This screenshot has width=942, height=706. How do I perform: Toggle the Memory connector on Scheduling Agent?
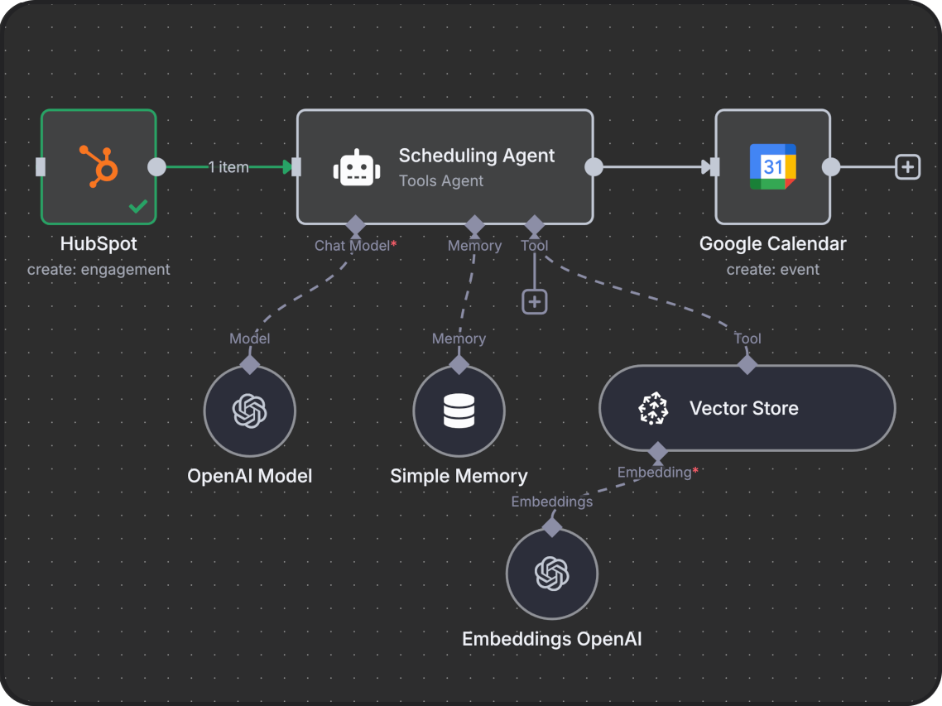tap(474, 224)
